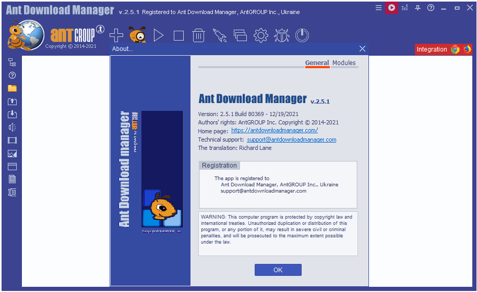Select the audio speaker sidebar icon
The image size is (477, 292).
point(12,127)
